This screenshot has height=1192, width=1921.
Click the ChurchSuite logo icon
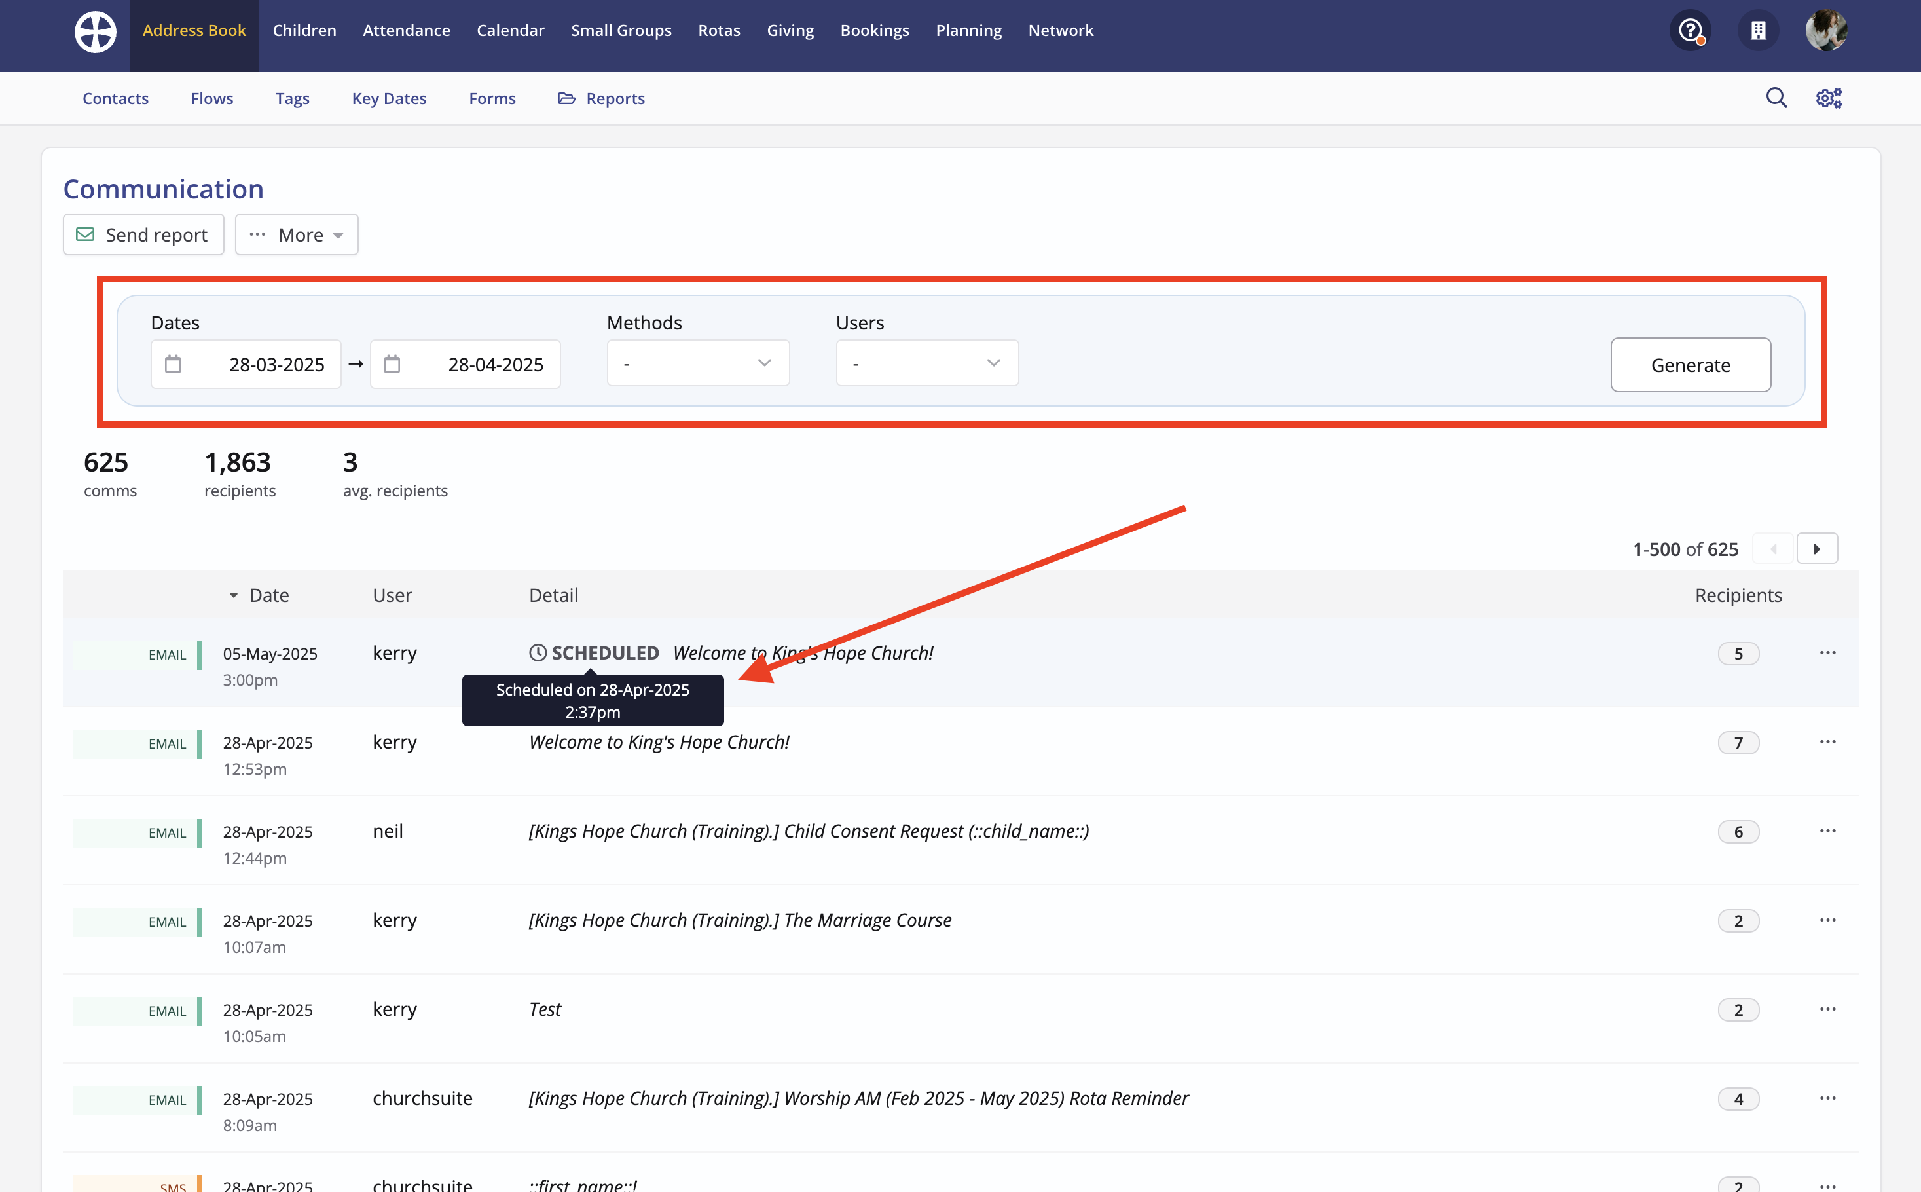point(96,31)
